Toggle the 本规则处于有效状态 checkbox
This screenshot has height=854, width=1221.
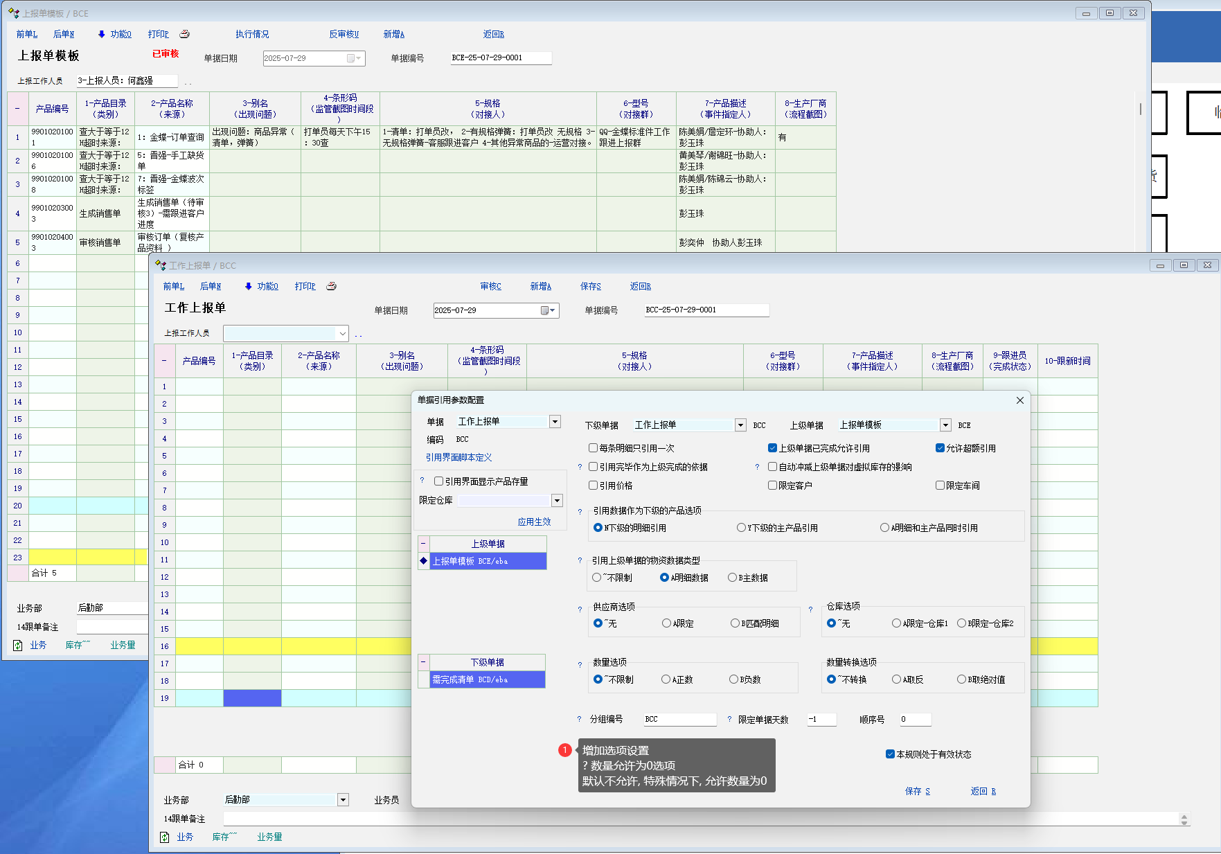(x=890, y=754)
